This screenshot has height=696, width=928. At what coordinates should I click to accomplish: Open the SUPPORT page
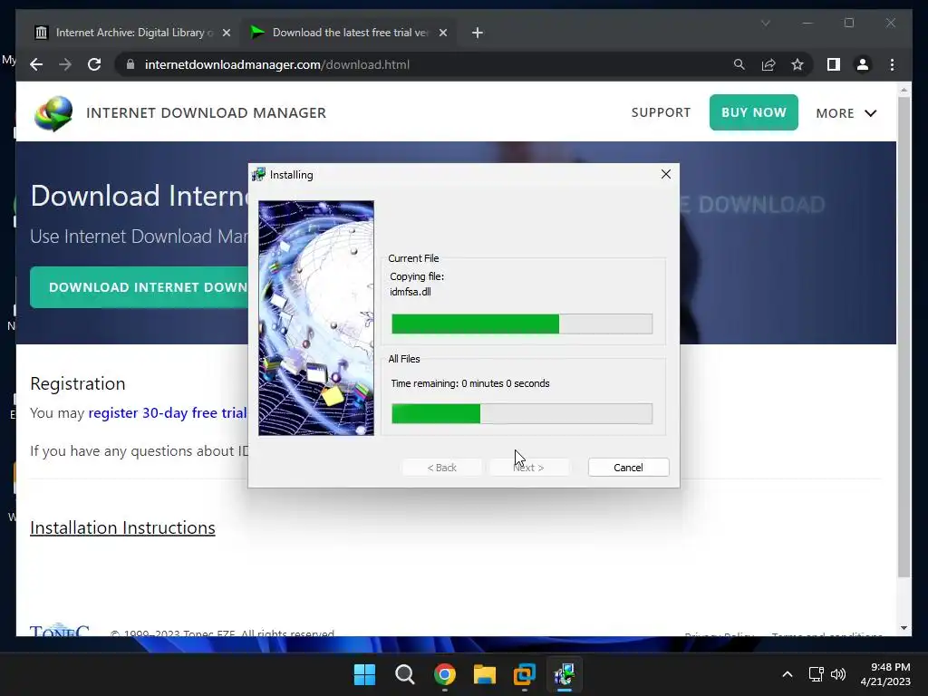[x=661, y=112]
